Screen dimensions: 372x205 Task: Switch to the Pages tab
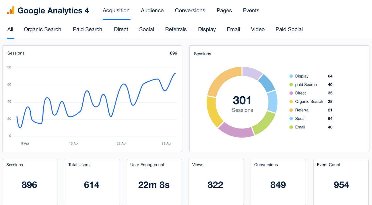(224, 10)
